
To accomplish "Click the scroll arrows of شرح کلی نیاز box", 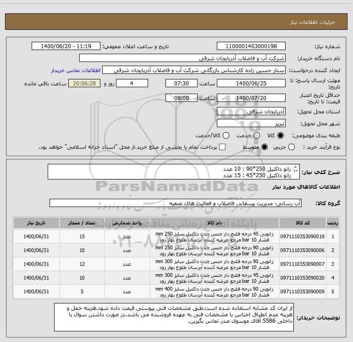I will coord(296,168).
